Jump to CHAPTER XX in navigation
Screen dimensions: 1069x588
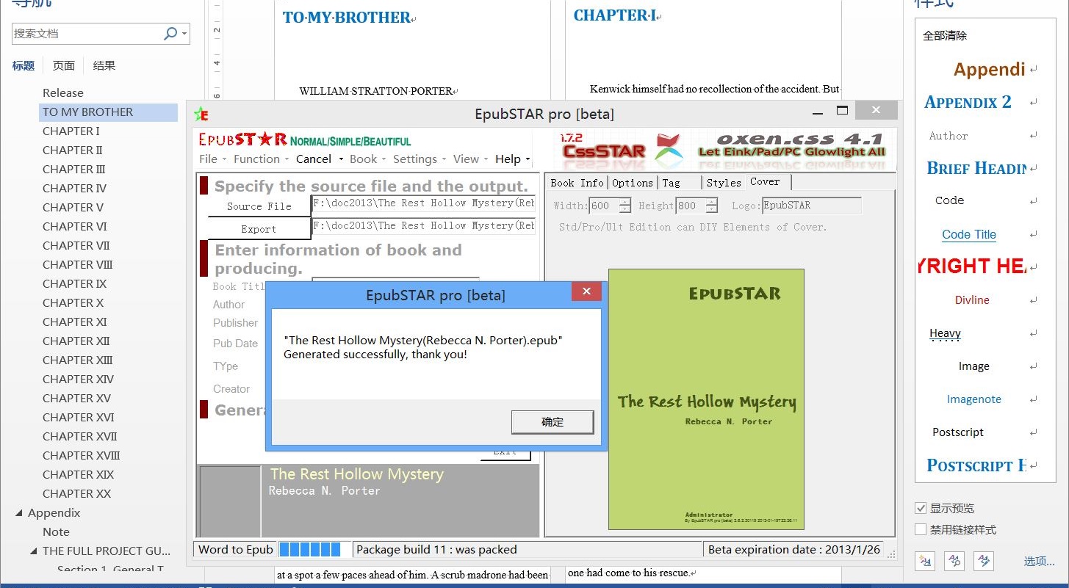point(77,494)
